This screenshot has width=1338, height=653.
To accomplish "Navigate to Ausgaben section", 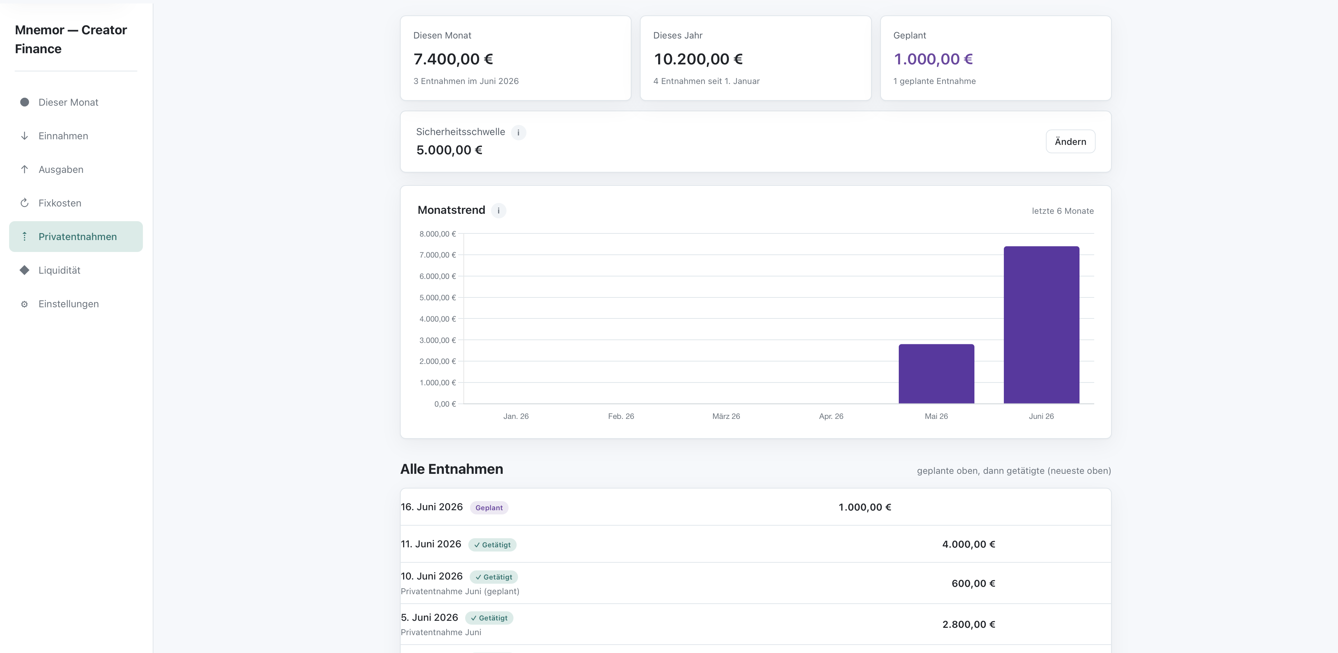I will 76,169.
